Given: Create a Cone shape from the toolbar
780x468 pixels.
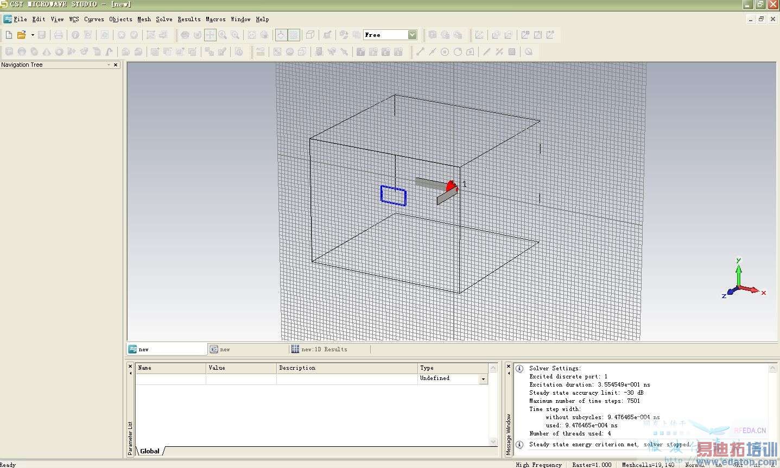Looking at the screenshot, I should pyautogui.click(x=47, y=52).
